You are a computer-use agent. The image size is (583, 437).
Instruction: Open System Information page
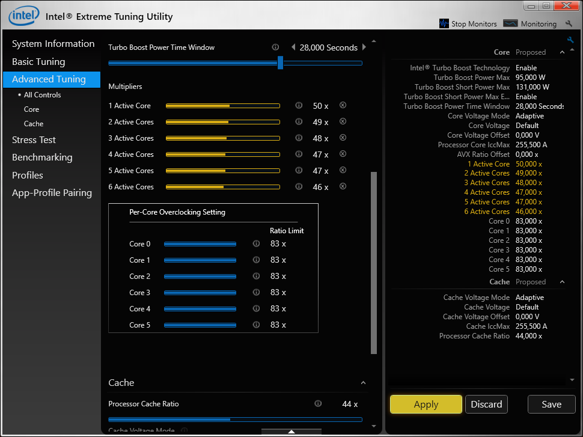53,43
